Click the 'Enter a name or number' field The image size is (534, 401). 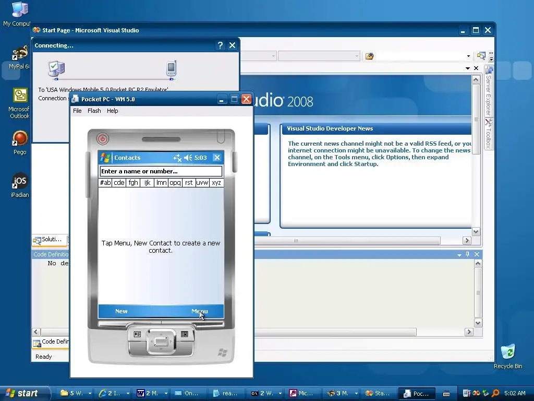click(x=161, y=171)
